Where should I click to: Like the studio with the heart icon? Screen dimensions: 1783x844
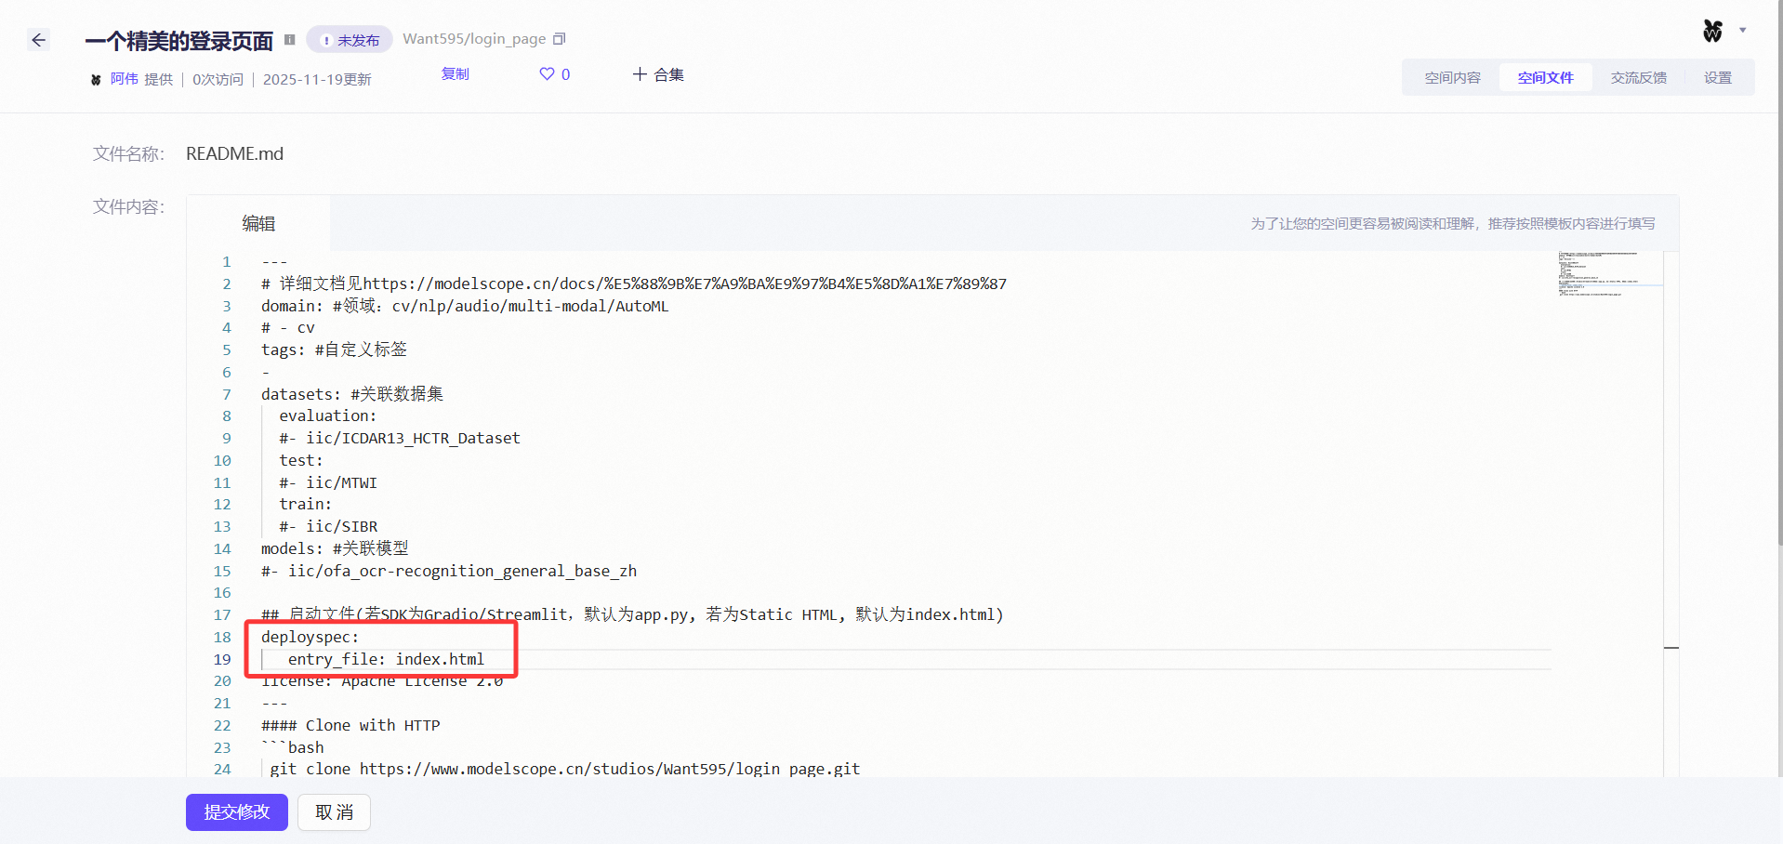[547, 74]
